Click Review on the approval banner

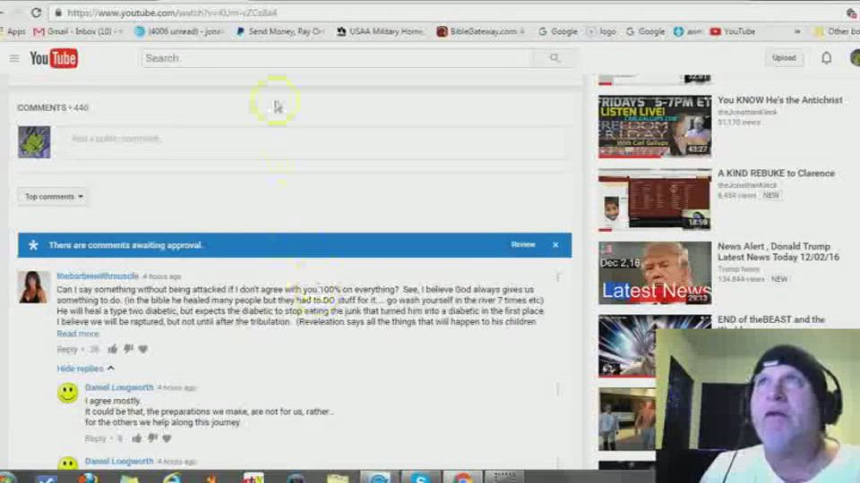[523, 244]
